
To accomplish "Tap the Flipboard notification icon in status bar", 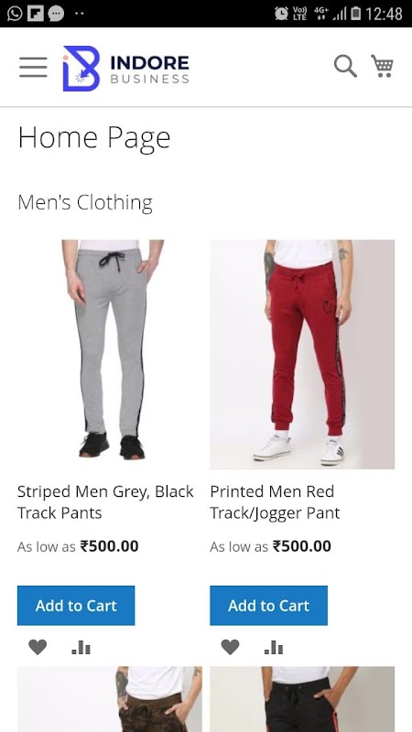I will click(36, 13).
